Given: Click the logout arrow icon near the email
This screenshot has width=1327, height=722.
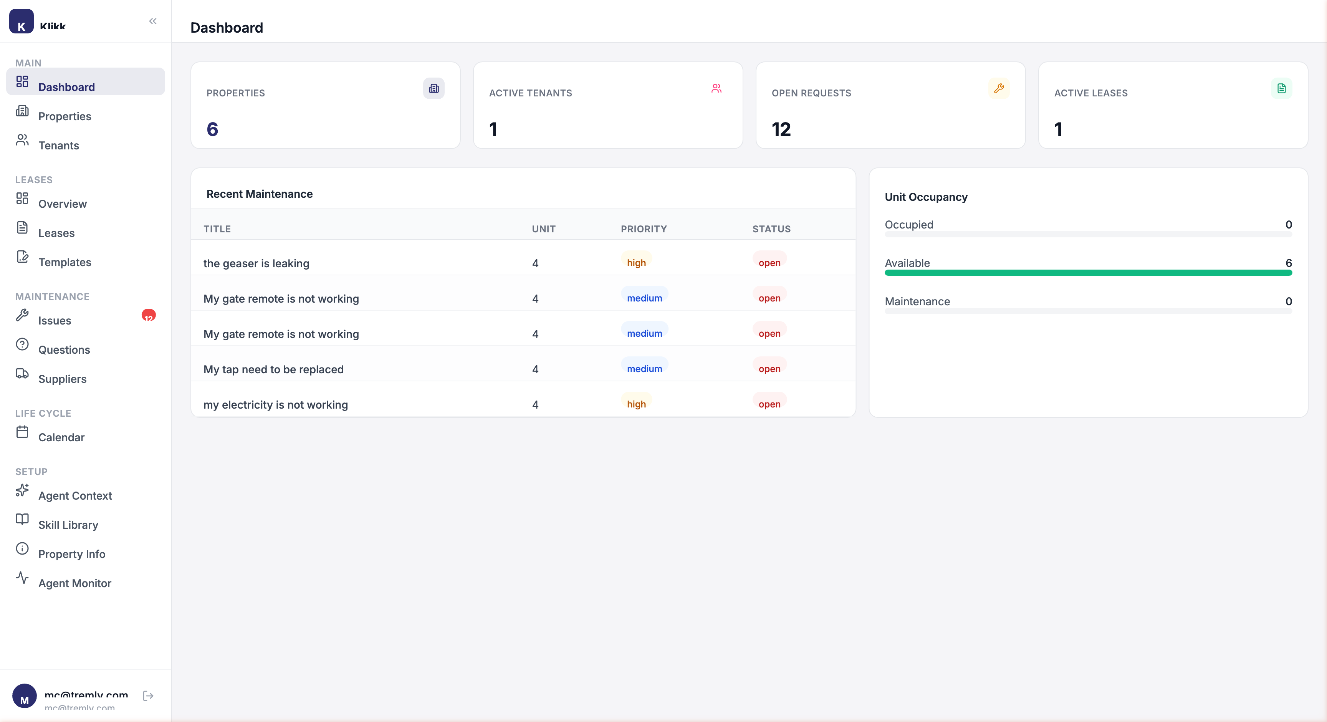Looking at the screenshot, I should [147, 696].
